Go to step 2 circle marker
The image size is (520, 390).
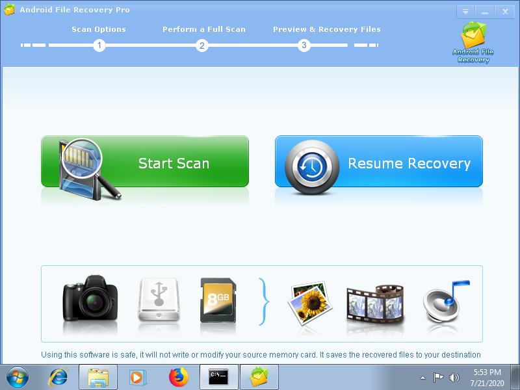pos(201,45)
